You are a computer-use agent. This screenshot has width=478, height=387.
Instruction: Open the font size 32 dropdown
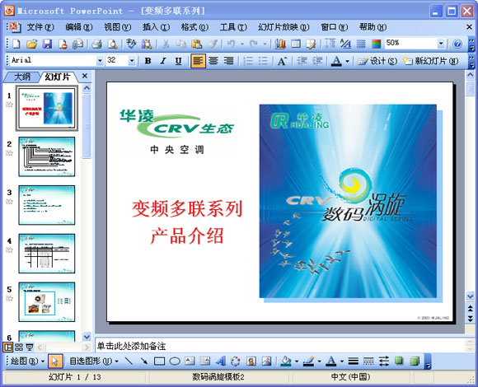132,61
